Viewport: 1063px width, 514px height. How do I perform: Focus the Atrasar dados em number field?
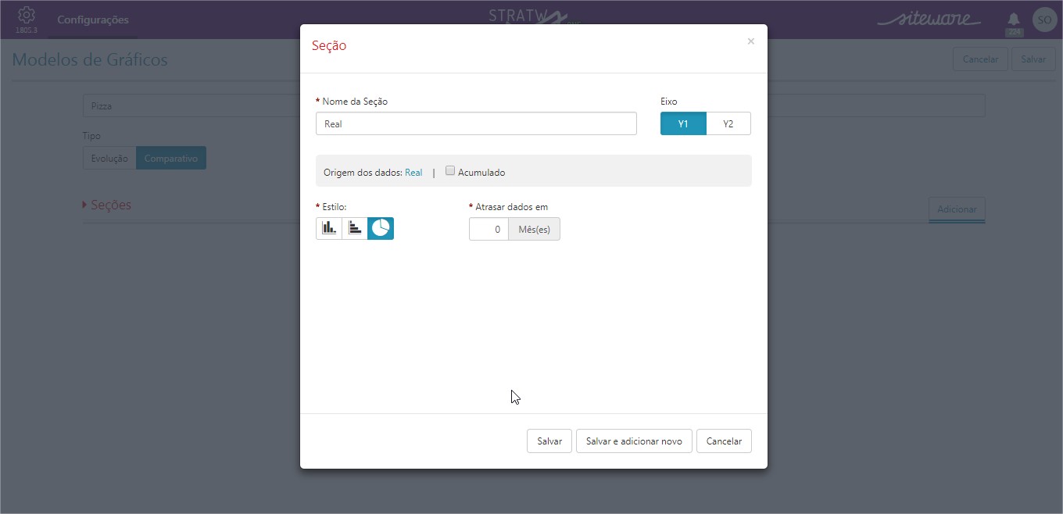pyautogui.click(x=489, y=229)
